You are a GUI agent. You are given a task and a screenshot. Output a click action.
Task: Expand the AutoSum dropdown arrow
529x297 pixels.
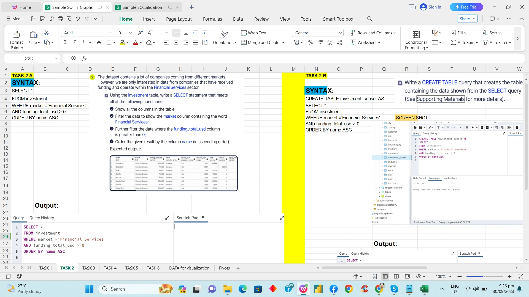click(477, 43)
